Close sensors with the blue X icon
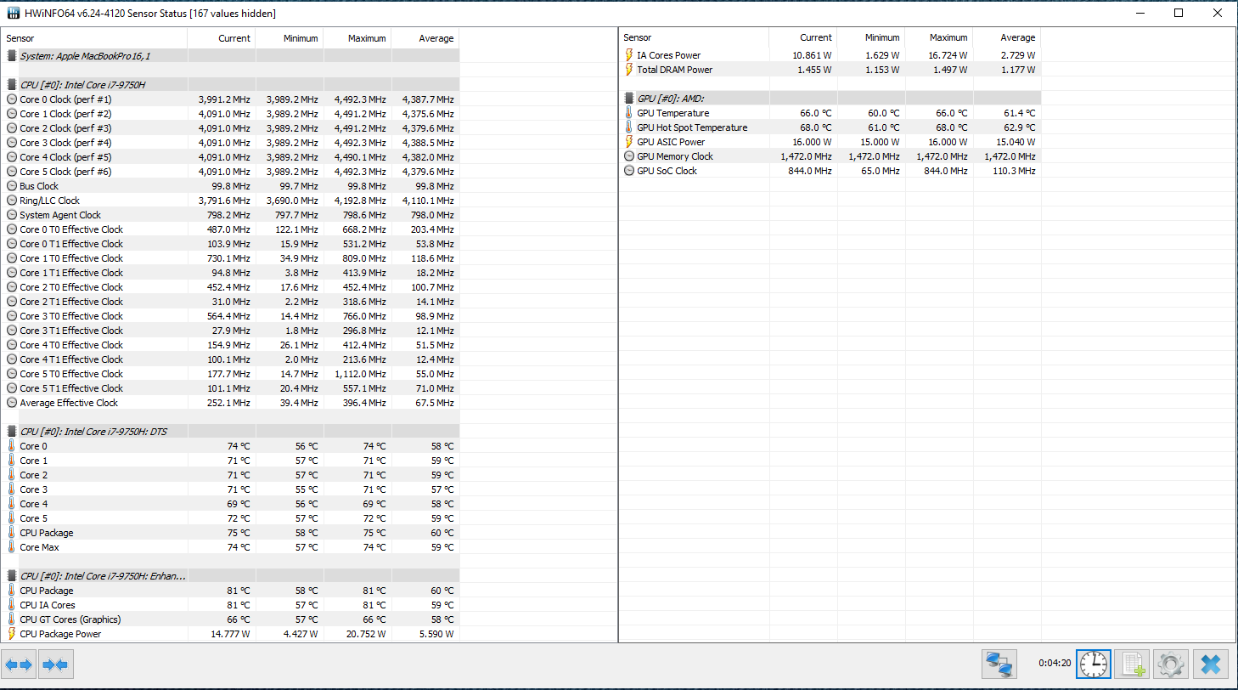 click(1211, 664)
